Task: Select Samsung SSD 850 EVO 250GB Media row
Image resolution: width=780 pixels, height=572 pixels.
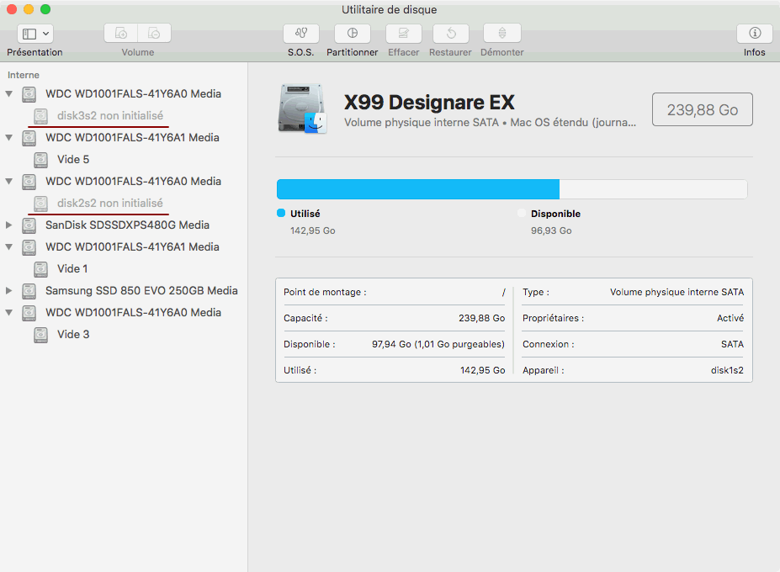Action: (124, 290)
